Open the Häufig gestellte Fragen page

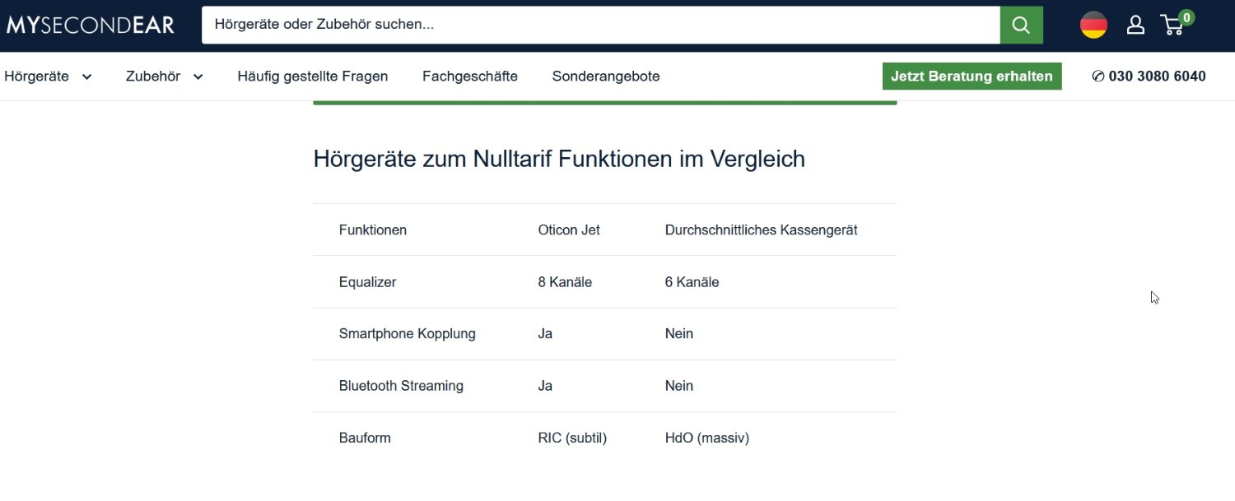tap(313, 77)
